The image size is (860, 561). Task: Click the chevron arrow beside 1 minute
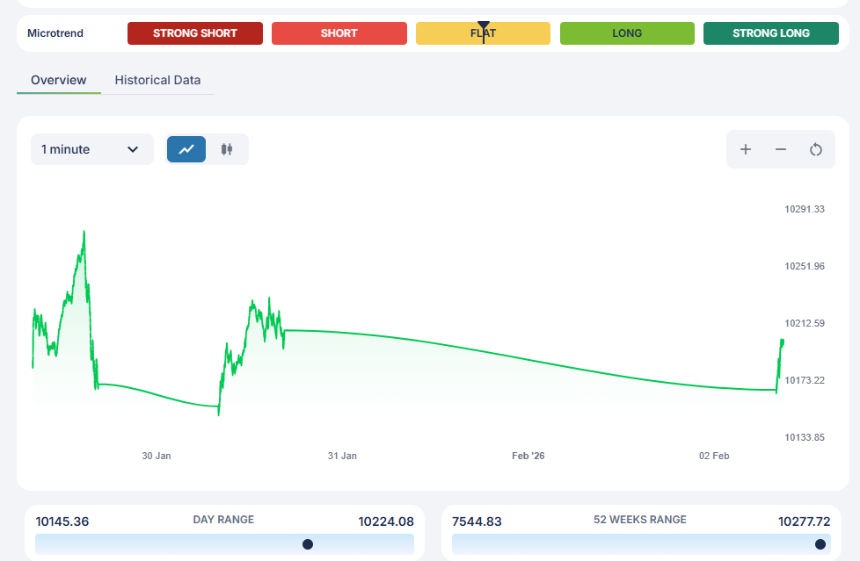point(133,149)
